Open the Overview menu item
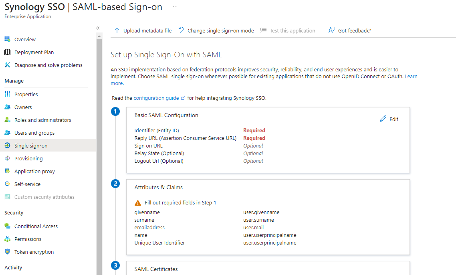The width and height of the screenshot is (456, 275). point(25,39)
